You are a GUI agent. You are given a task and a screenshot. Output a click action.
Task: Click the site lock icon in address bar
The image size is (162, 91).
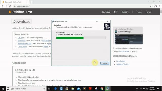(x=15, y=6)
